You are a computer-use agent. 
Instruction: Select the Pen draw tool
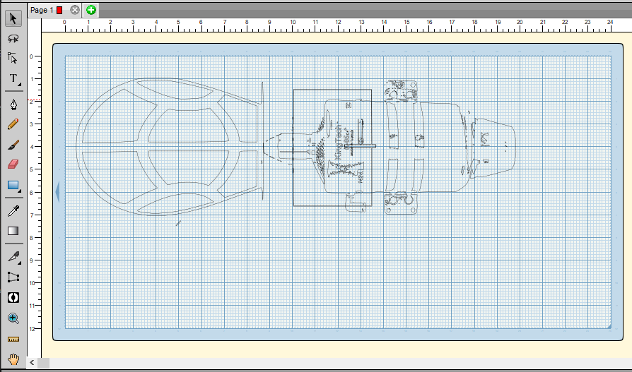[x=13, y=104]
